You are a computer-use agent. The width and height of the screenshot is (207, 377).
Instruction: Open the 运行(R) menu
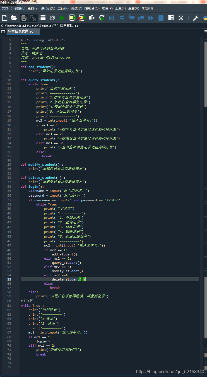(63, 8)
